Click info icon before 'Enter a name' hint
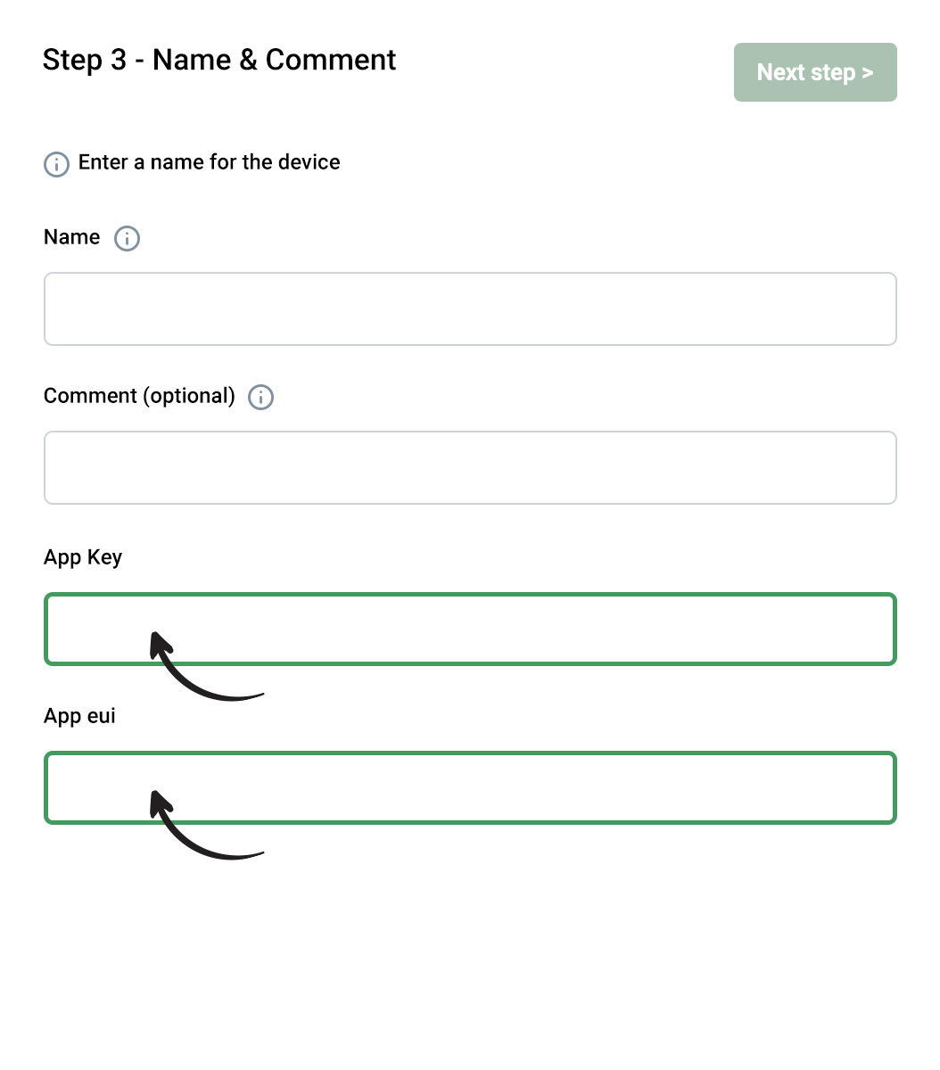The image size is (940, 1070). (56, 164)
